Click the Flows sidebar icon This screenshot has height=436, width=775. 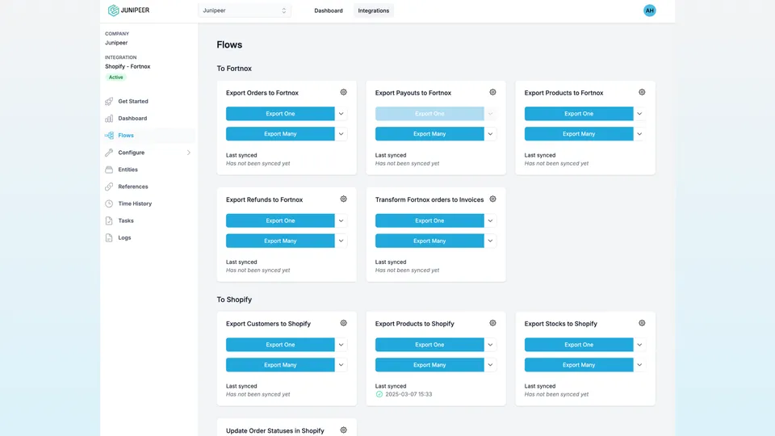pos(109,136)
